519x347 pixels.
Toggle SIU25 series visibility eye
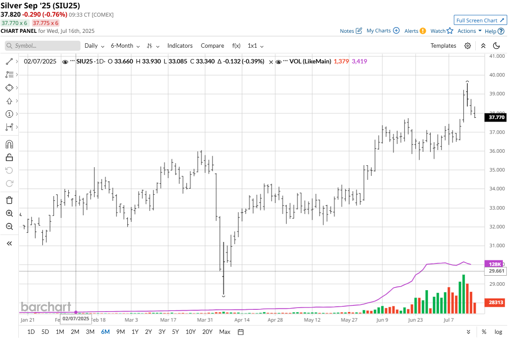pos(65,62)
